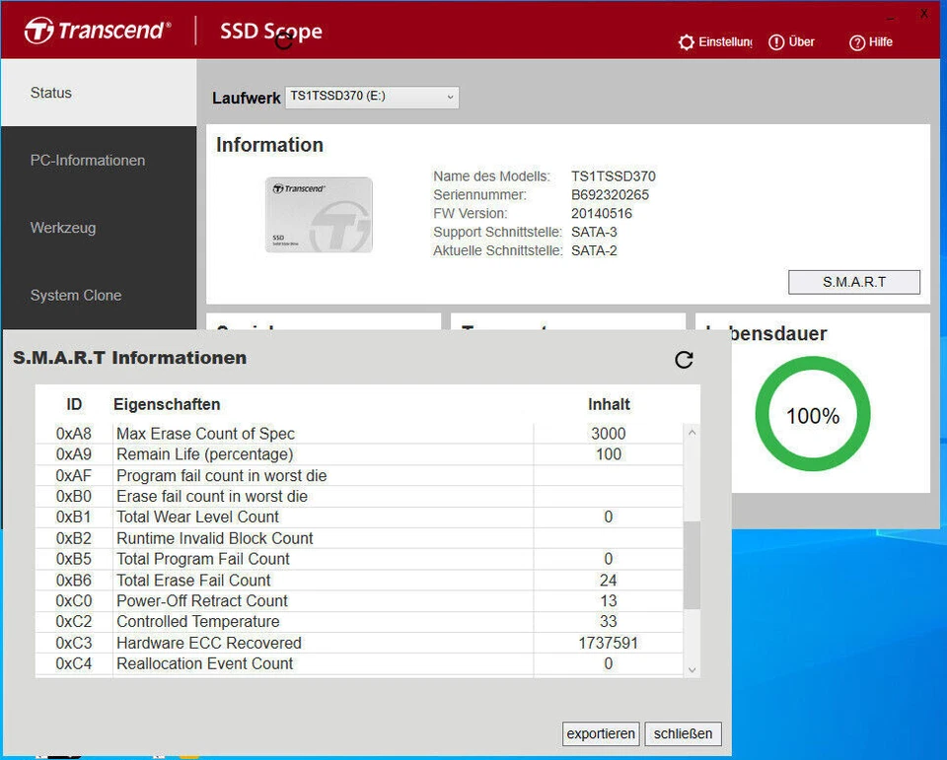Expand the Laufwerk drive dropdown

[x=372, y=97]
